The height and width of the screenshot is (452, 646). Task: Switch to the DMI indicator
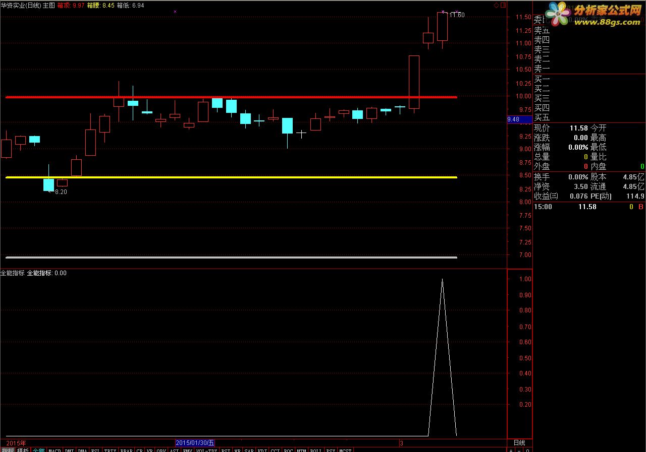tap(69, 449)
